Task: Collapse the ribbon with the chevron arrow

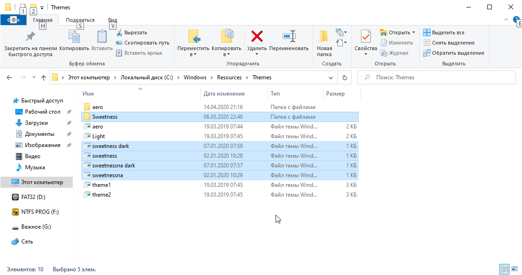Action: coord(506,20)
